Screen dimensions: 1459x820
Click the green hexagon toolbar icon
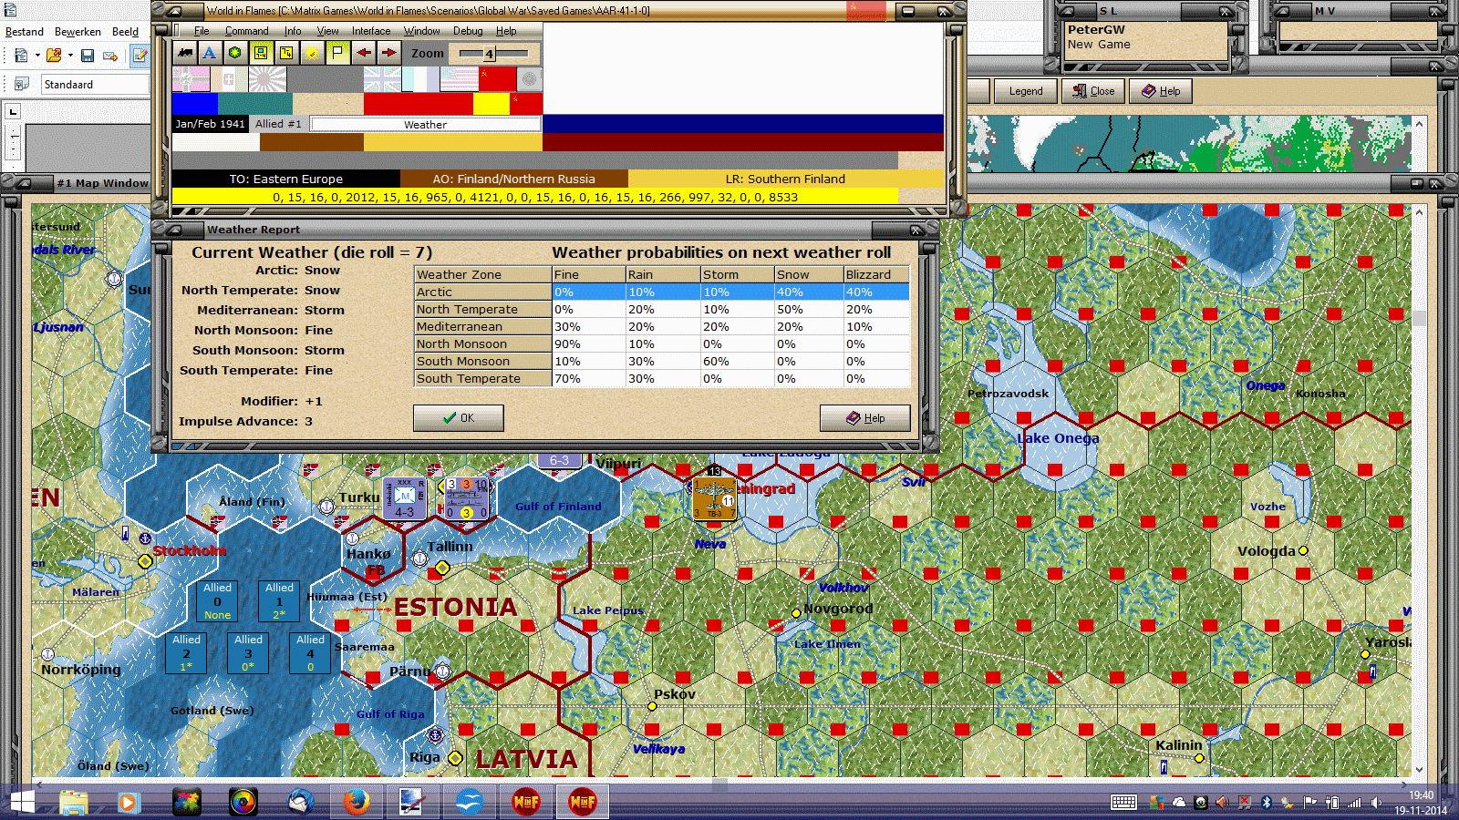click(235, 53)
